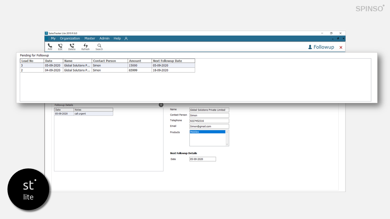Open Search with the magnifier icon

[x=99, y=46]
